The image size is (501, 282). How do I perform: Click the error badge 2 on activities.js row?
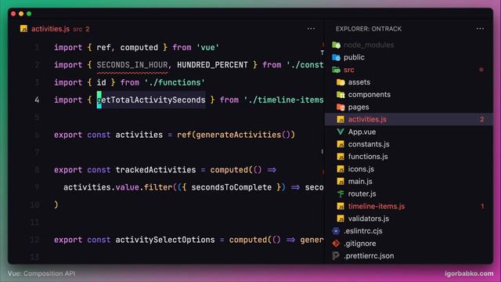[x=482, y=119]
